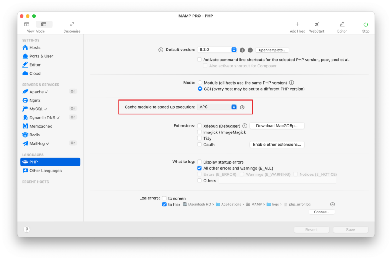Click the Open template... button
Screen dimensions: 392x260
click(x=272, y=50)
